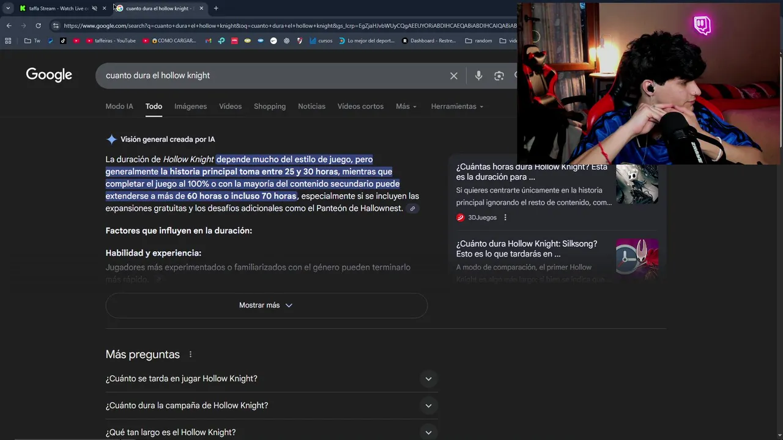Open the random bookmarks folder
This screenshot has height=440, width=783.
click(x=478, y=41)
